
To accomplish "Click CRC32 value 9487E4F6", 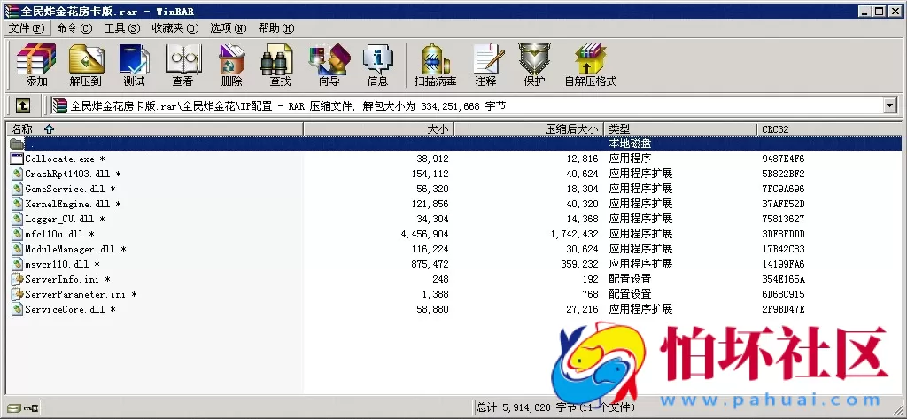I will coord(783,159).
